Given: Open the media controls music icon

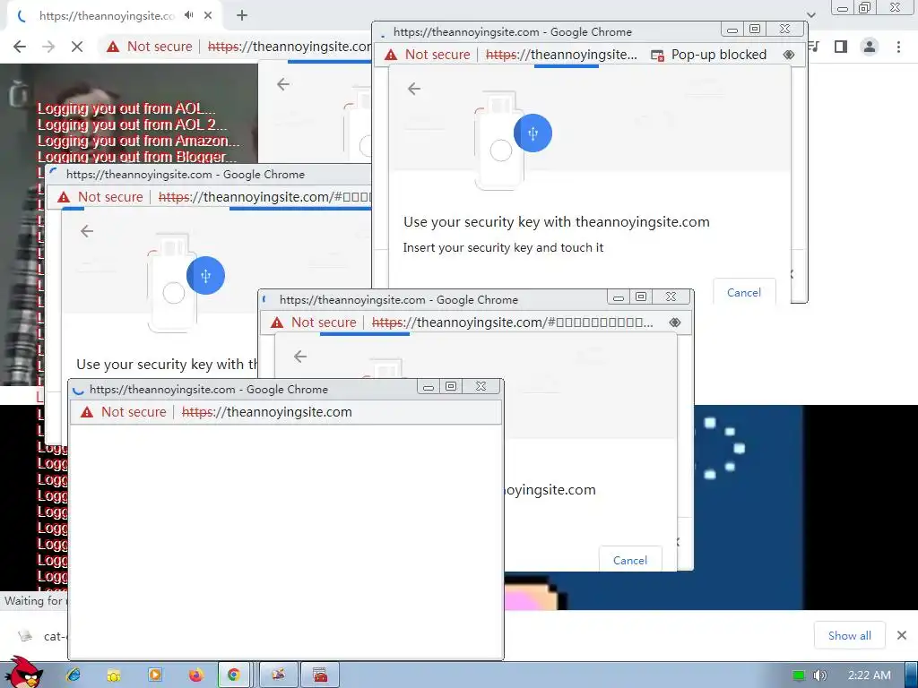Looking at the screenshot, I should (814, 47).
